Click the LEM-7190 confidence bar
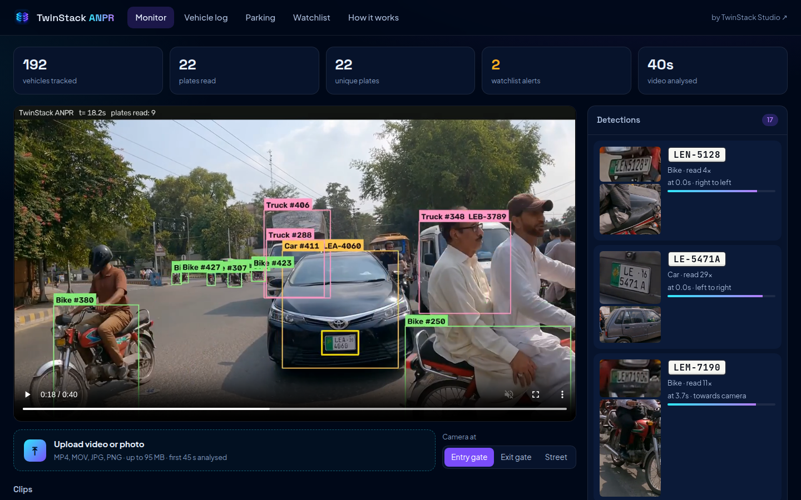 click(x=721, y=404)
